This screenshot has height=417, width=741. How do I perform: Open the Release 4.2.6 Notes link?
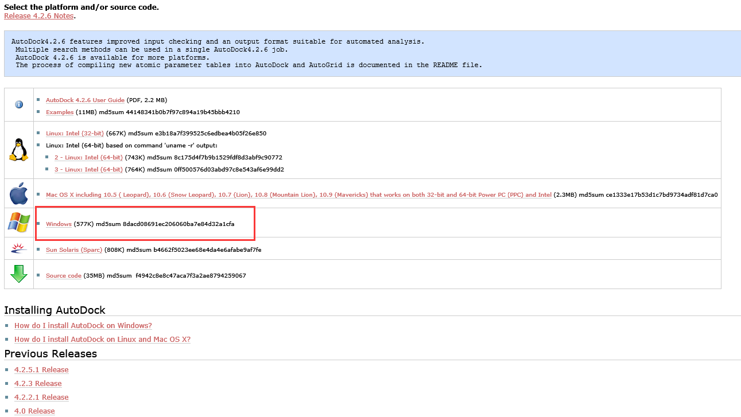tap(39, 16)
